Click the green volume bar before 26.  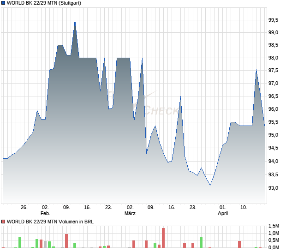20,242
